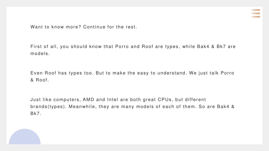Image resolution: width=269 pixels, height=151 pixels.
Task: Open the hamburger menu icon
Action: point(256,13)
